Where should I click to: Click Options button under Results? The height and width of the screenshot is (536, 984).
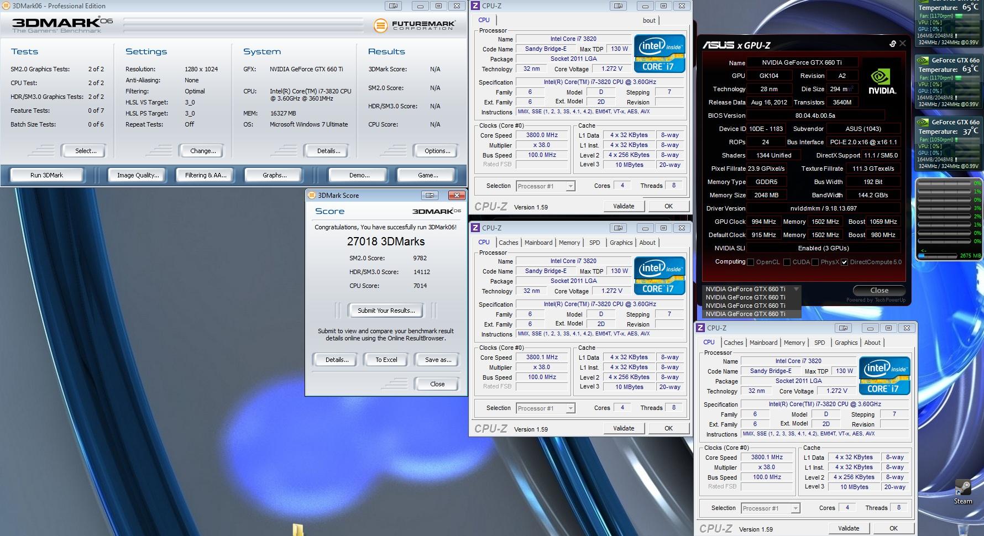(437, 151)
